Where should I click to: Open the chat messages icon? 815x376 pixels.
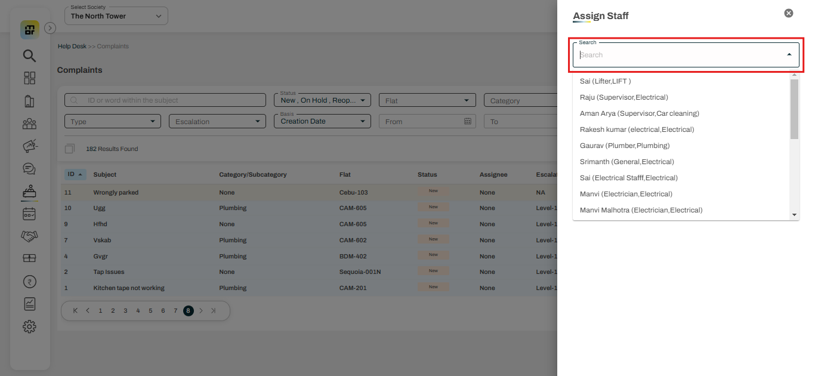coord(29,168)
